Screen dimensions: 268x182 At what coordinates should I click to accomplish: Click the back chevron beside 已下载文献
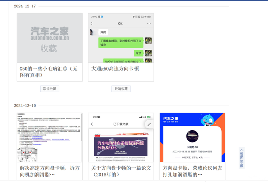pyautogui.click(x=92, y=125)
